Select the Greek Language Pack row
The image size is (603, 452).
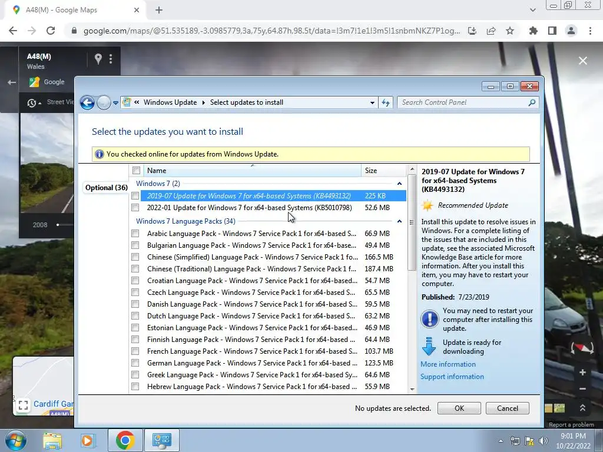pos(269,375)
